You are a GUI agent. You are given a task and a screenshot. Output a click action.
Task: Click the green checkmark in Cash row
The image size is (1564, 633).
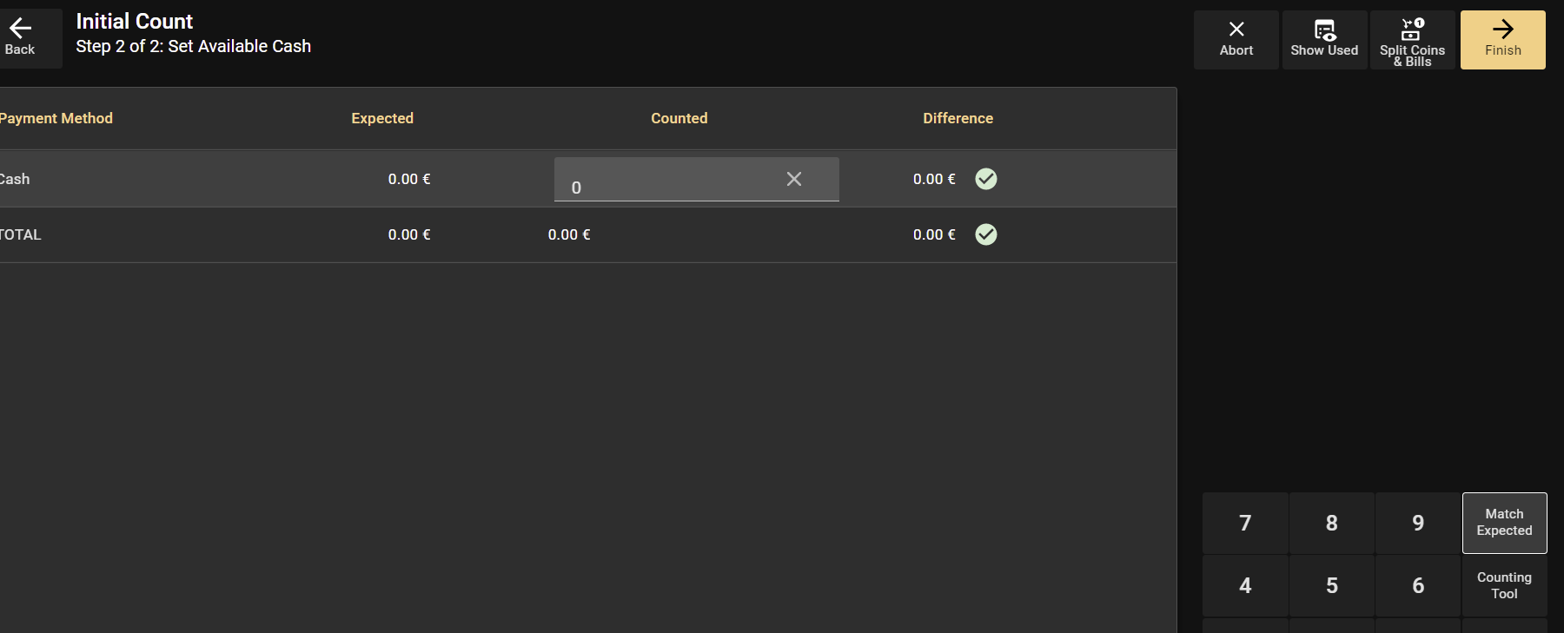[x=985, y=179]
